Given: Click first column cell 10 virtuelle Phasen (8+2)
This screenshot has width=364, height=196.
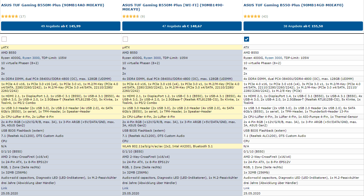Looking at the screenshot, I should click(x=61, y=63).
